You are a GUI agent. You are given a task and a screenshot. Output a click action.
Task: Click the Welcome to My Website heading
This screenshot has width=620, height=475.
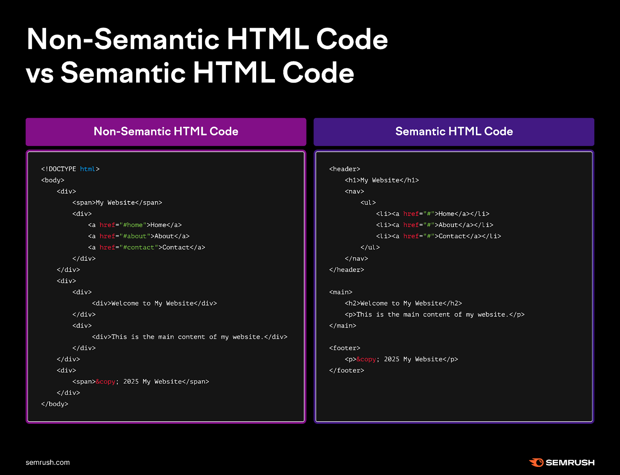pos(403,303)
